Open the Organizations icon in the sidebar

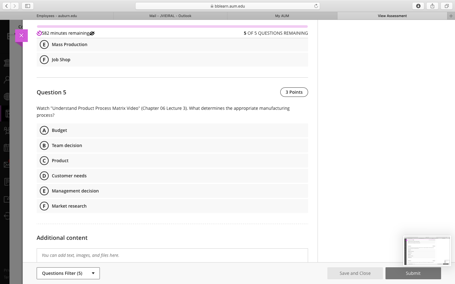pos(6,130)
